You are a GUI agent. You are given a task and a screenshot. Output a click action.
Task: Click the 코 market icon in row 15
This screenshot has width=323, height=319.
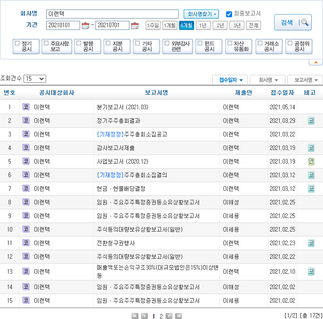pyautogui.click(x=26, y=300)
